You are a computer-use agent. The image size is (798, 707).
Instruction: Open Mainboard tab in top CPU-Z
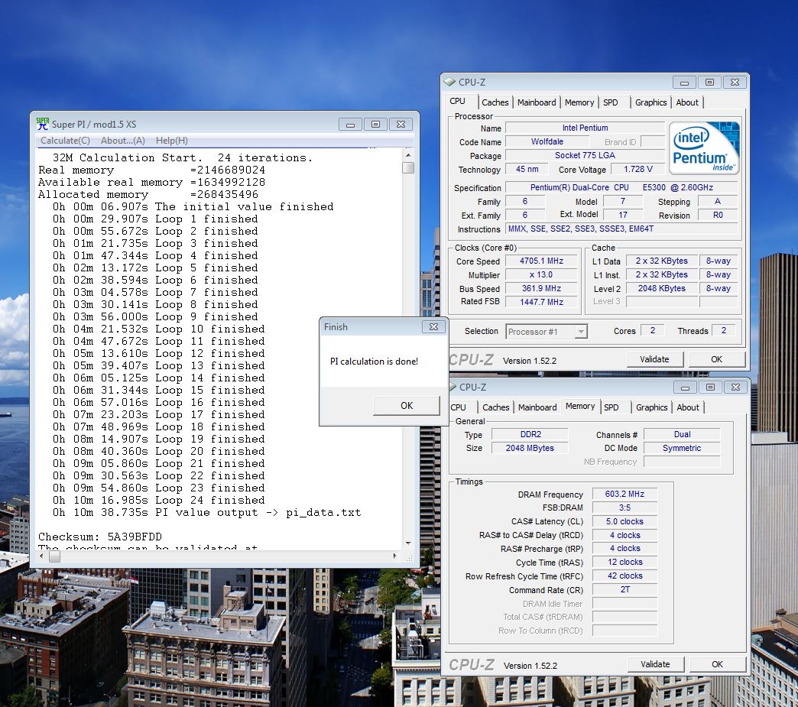[537, 102]
